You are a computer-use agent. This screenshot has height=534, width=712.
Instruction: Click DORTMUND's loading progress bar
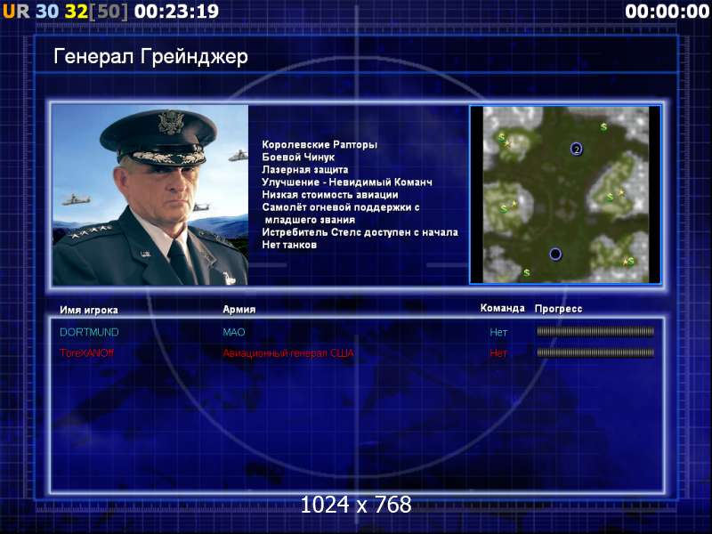595,332
